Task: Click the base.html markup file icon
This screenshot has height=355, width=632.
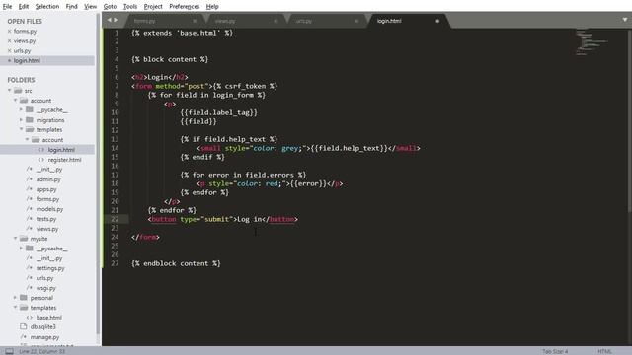Action: (30, 318)
